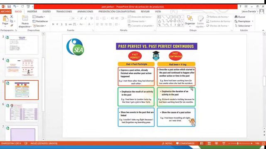
Task: Redo using the repeat arrow icon
Action: (22, 7)
